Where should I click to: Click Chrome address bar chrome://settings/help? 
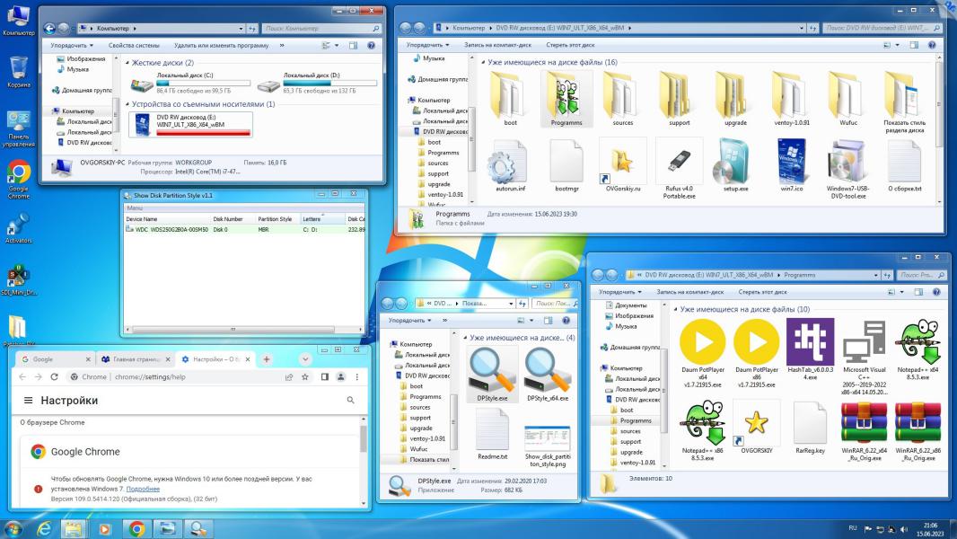coord(150,376)
